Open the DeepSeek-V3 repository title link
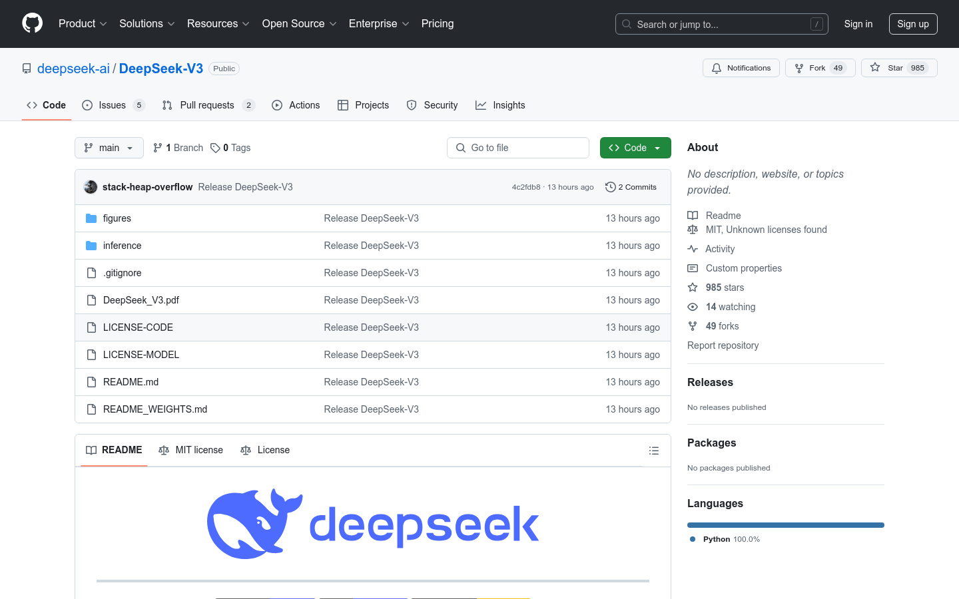Viewport: 959px width, 599px height. [x=161, y=69]
